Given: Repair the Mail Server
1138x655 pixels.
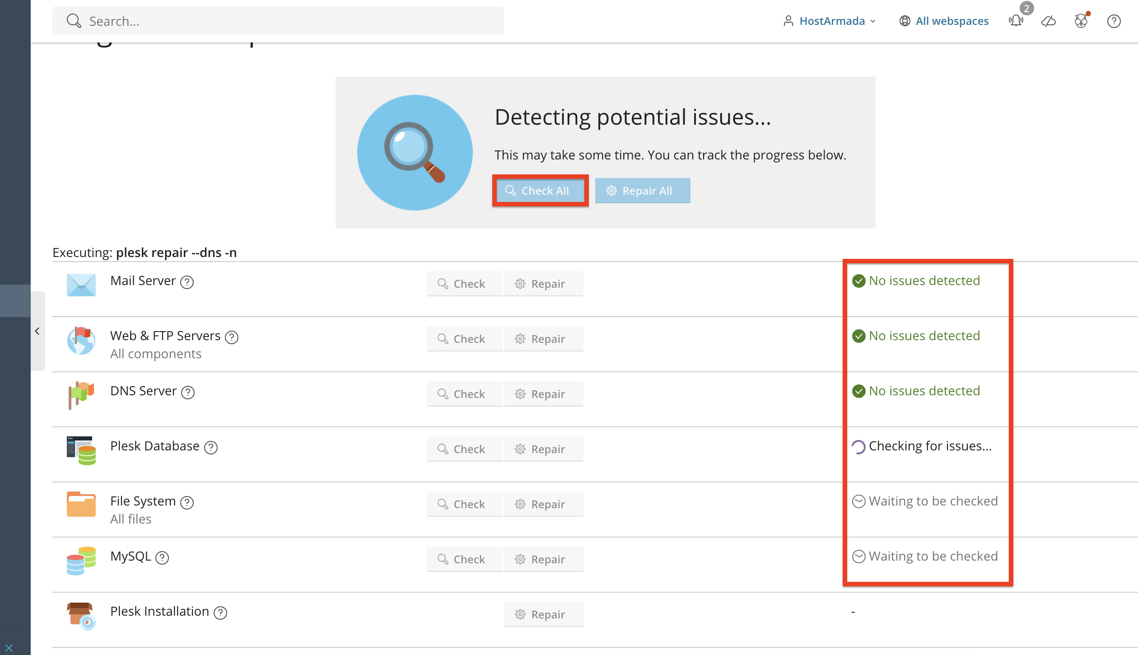Looking at the screenshot, I should point(543,284).
